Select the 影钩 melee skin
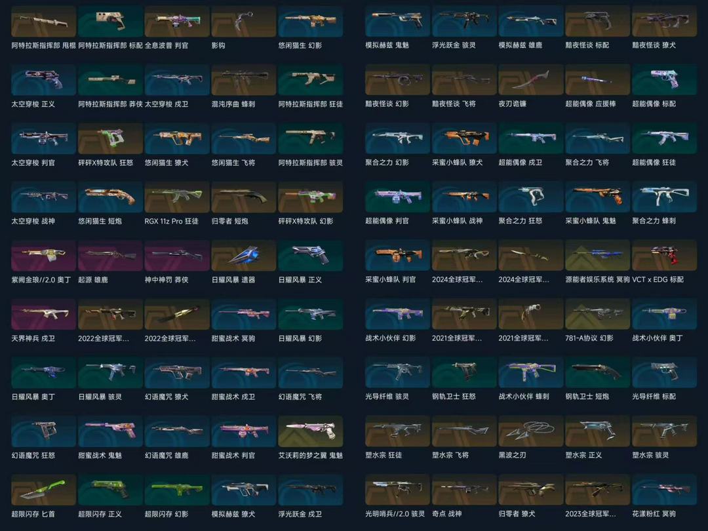 (x=243, y=22)
